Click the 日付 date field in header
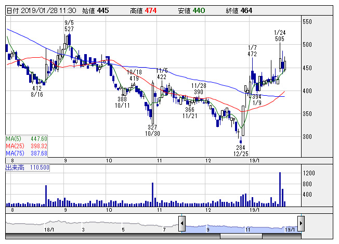Screen dimensions: 339x244 [x=42, y=10]
